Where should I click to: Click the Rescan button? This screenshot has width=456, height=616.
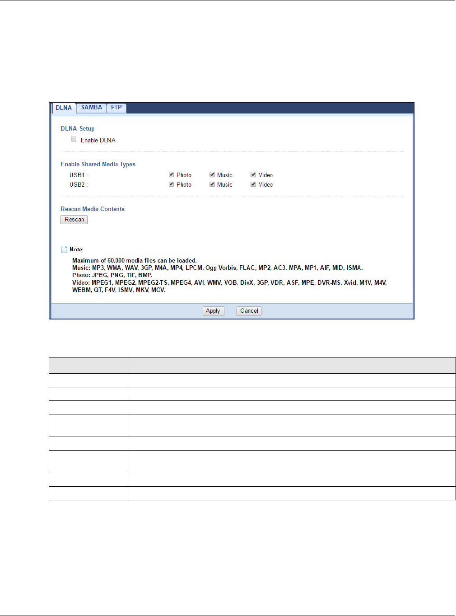[74, 220]
